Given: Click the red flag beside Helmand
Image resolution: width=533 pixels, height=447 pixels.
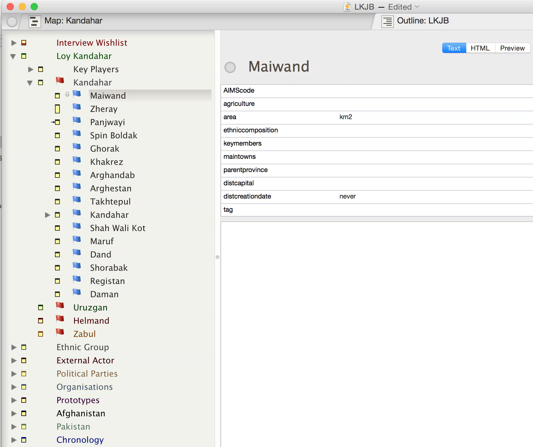Looking at the screenshot, I should coord(60,319).
